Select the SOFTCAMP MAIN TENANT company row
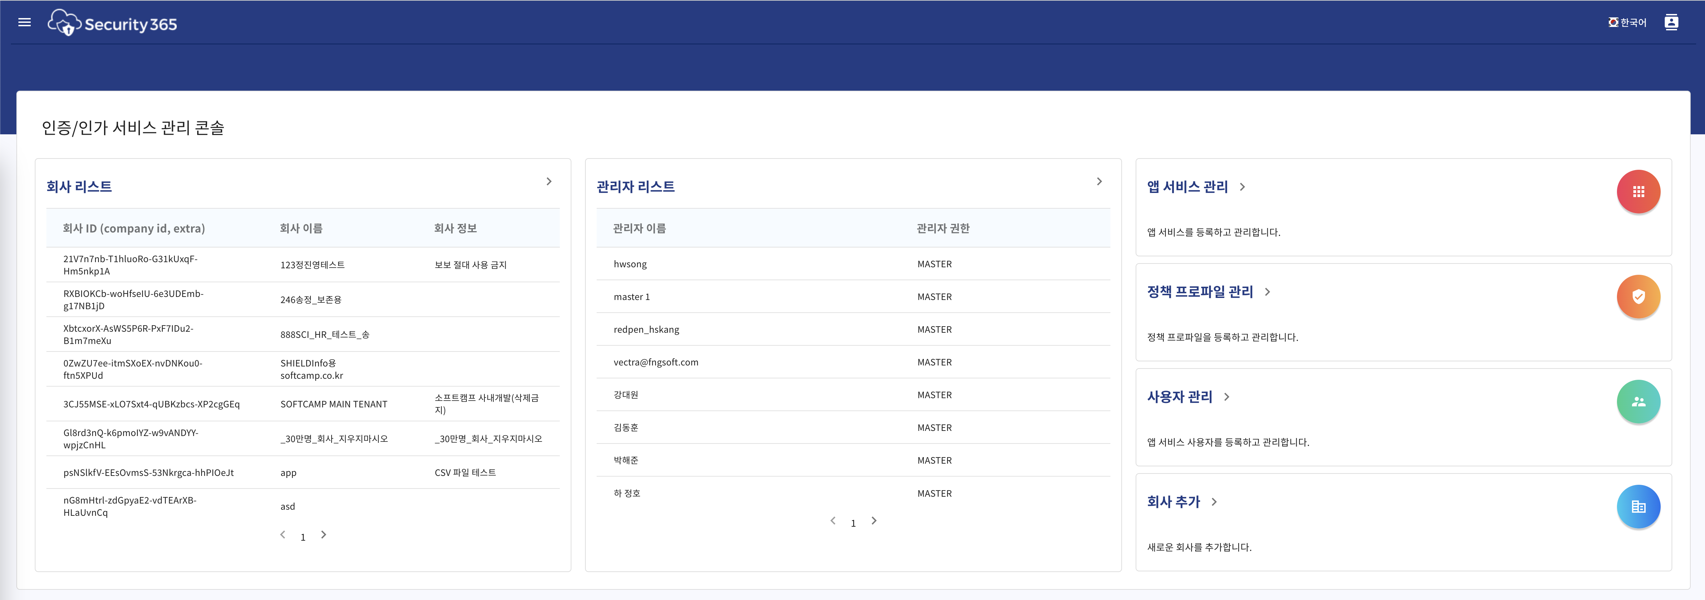Image resolution: width=1705 pixels, height=600 pixels. point(334,404)
